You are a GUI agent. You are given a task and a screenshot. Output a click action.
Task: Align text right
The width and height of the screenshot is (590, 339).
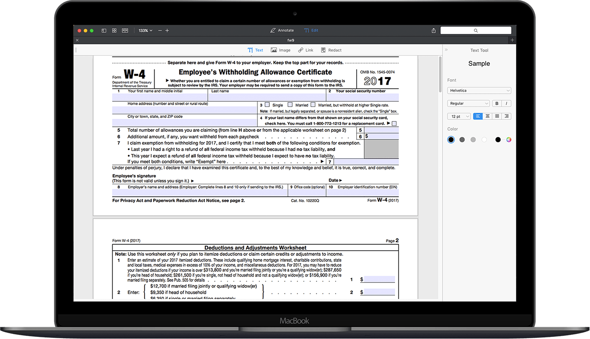(507, 116)
